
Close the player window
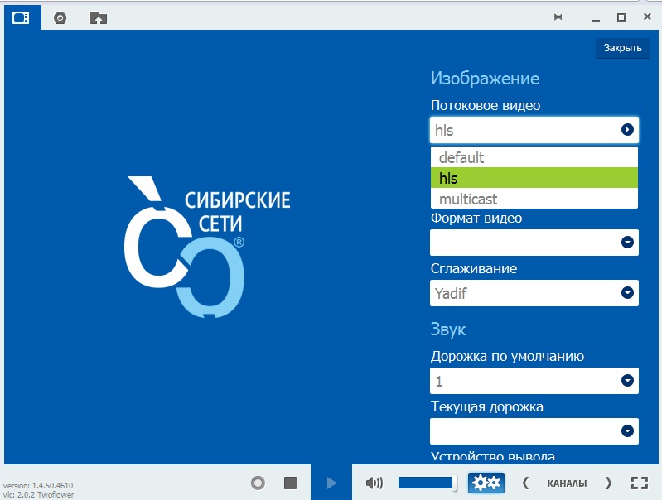pyautogui.click(x=647, y=17)
